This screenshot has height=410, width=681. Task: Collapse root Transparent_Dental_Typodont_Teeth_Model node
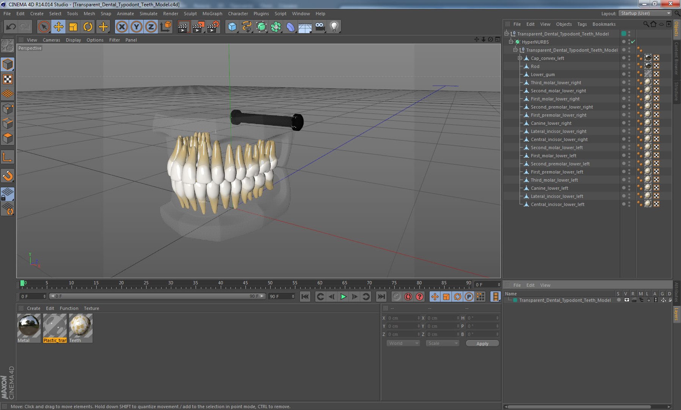coord(507,34)
